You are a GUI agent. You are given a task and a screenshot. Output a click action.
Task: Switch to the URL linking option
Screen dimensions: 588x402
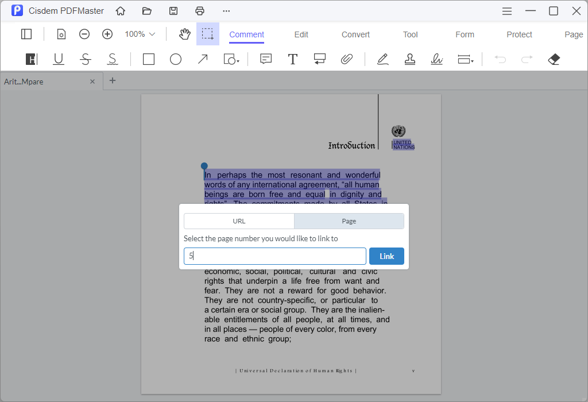coord(238,221)
